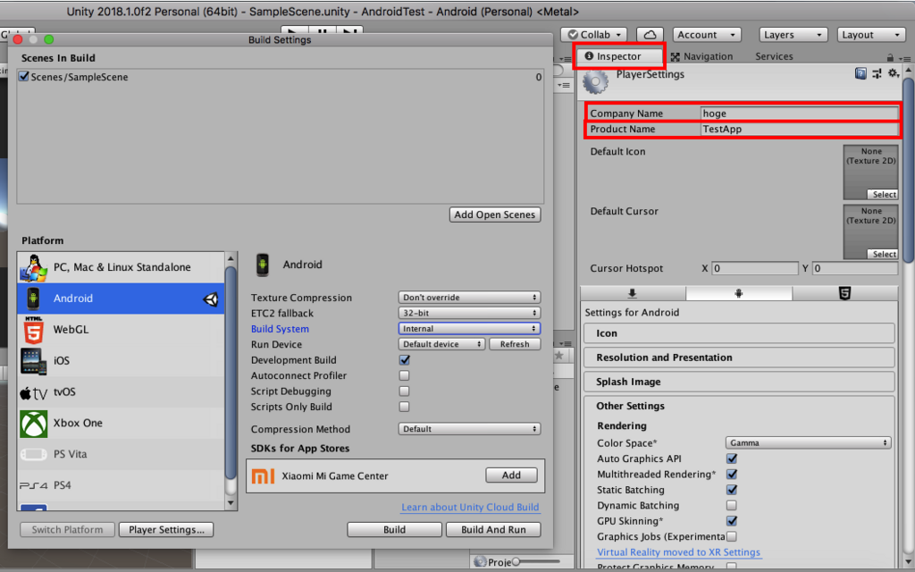The image size is (915, 572).
Task: Open the PlayerSettings help book icon
Action: click(860, 73)
